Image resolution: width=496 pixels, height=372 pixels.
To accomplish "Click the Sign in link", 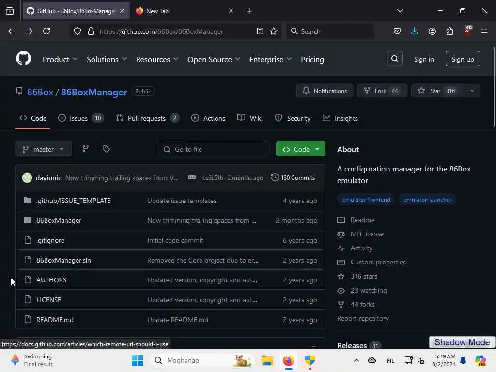I will (x=423, y=59).
